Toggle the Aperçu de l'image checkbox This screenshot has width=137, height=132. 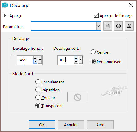(96, 15)
